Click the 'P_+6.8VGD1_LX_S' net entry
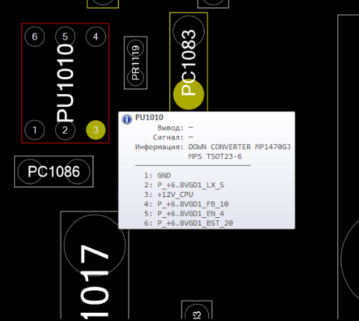Screen dimensions: 359x321 coord(190,185)
